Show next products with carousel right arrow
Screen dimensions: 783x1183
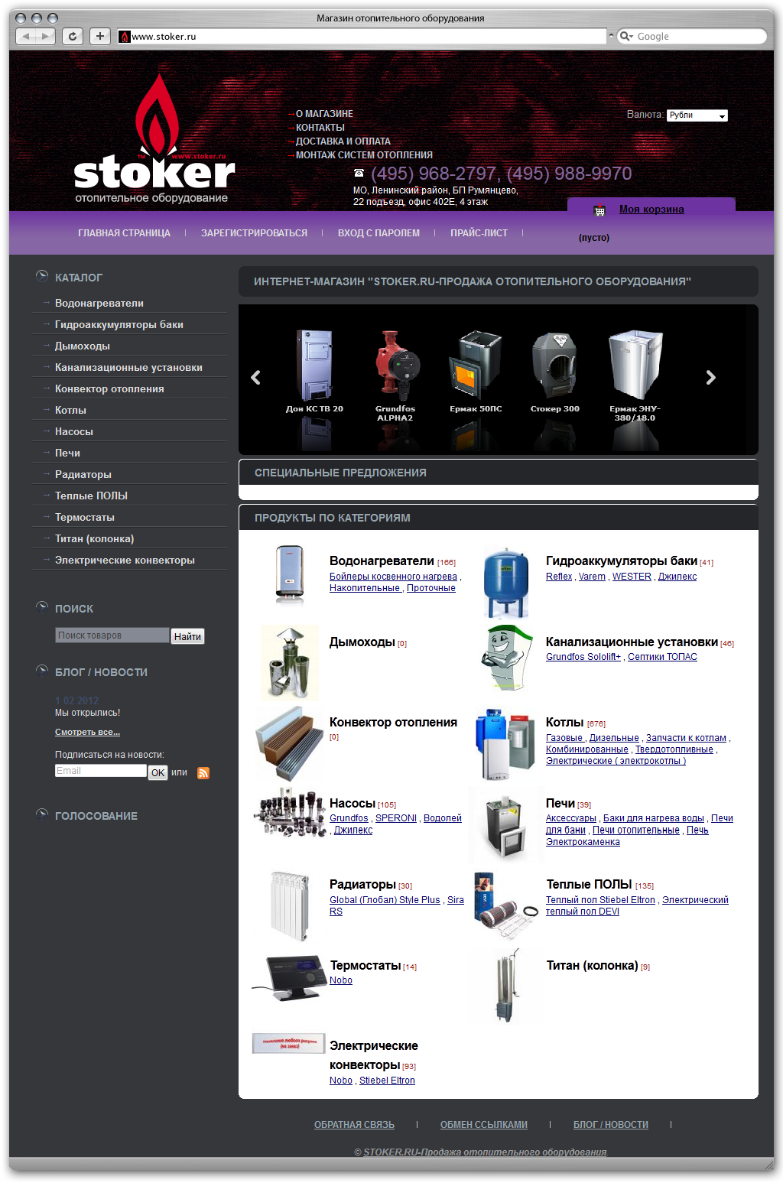[710, 377]
